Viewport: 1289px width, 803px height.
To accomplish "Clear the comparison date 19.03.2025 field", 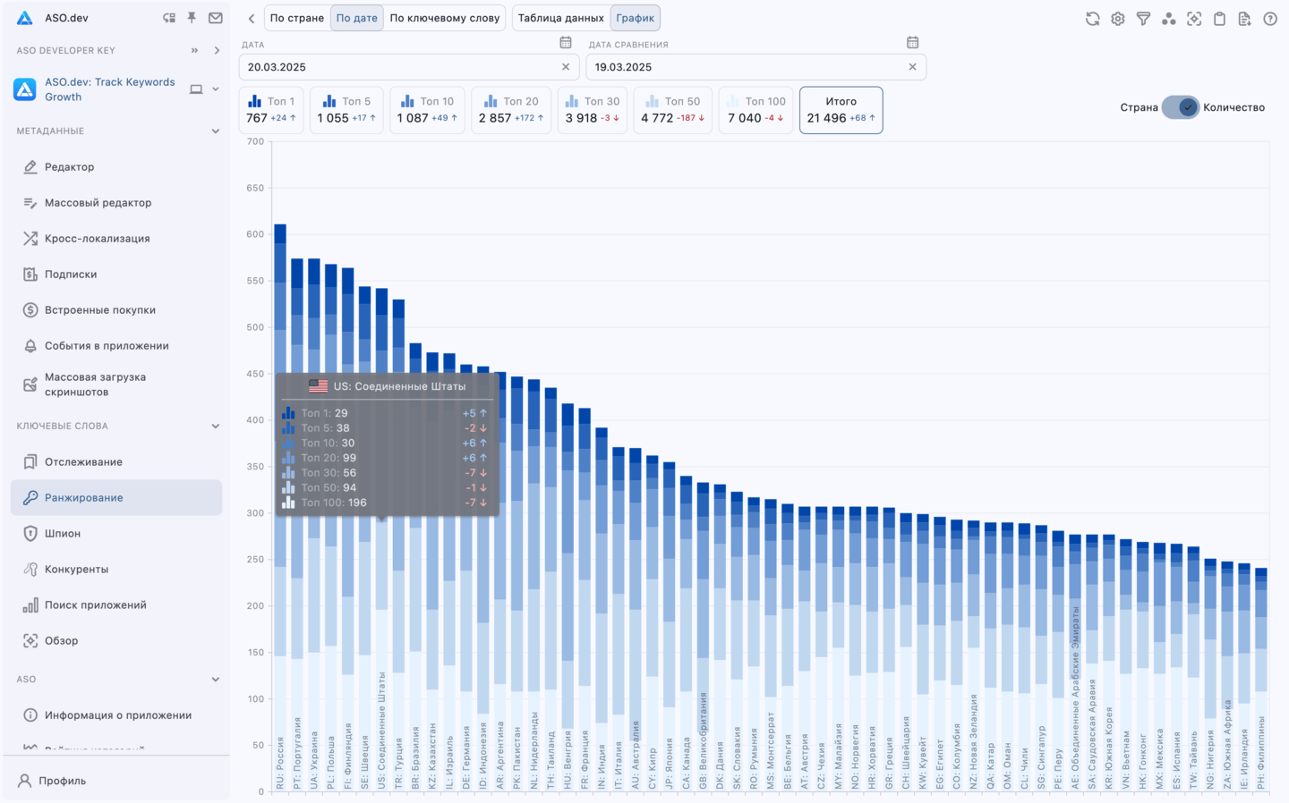I will [912, 67].
